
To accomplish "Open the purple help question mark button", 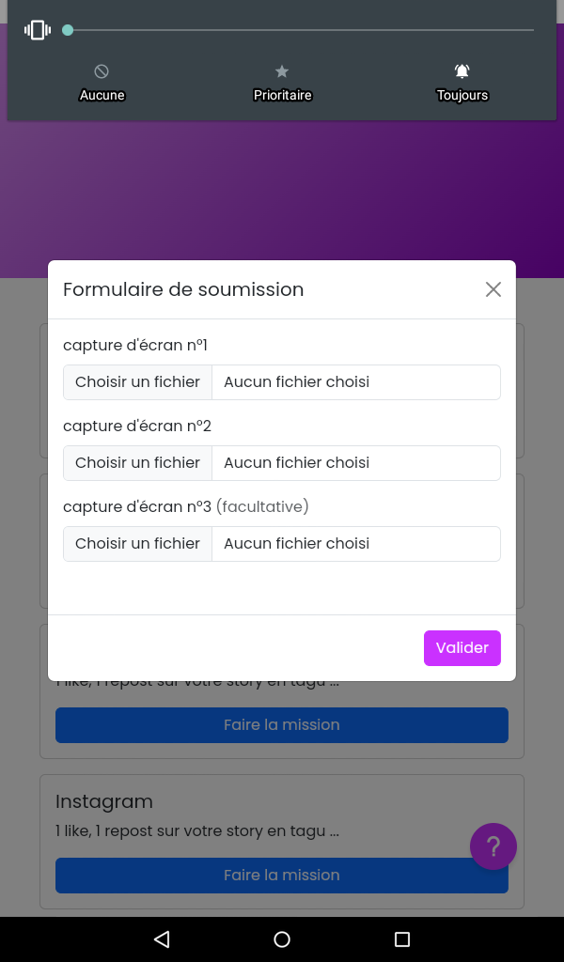I will (x=493, y=846).
